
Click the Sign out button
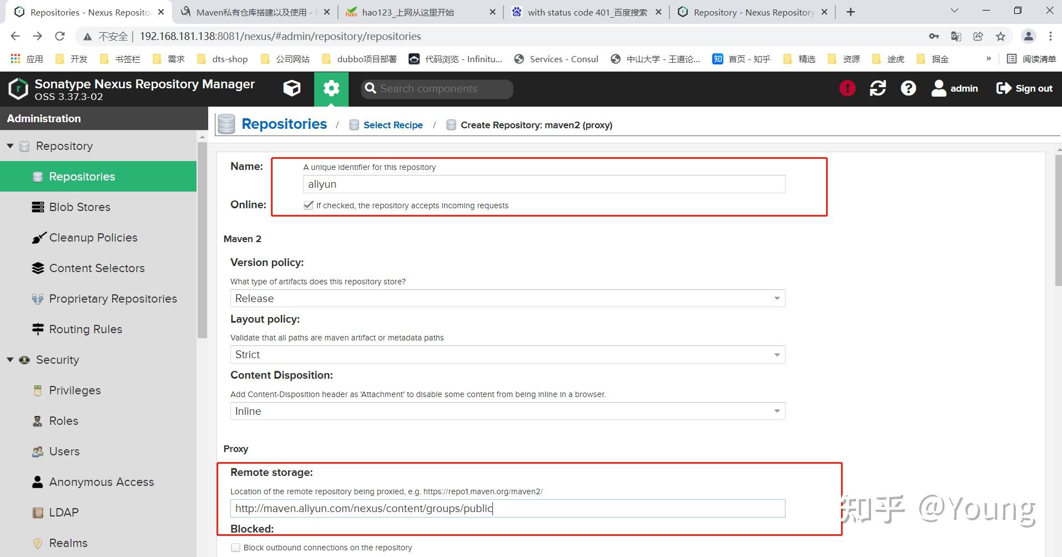tap(1024, 88)
